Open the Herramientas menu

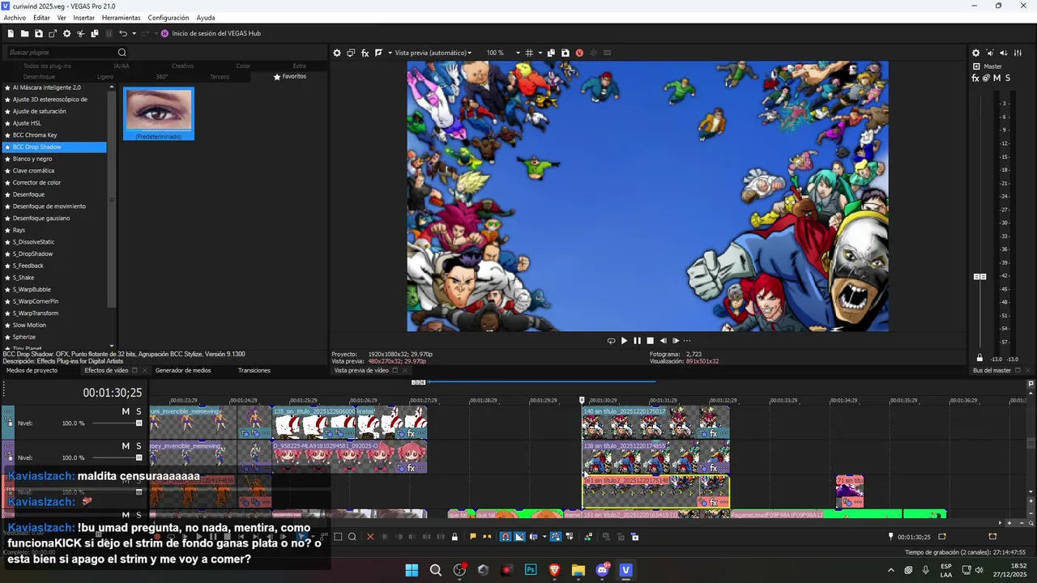pyautogui.click(x=121, y=18)
